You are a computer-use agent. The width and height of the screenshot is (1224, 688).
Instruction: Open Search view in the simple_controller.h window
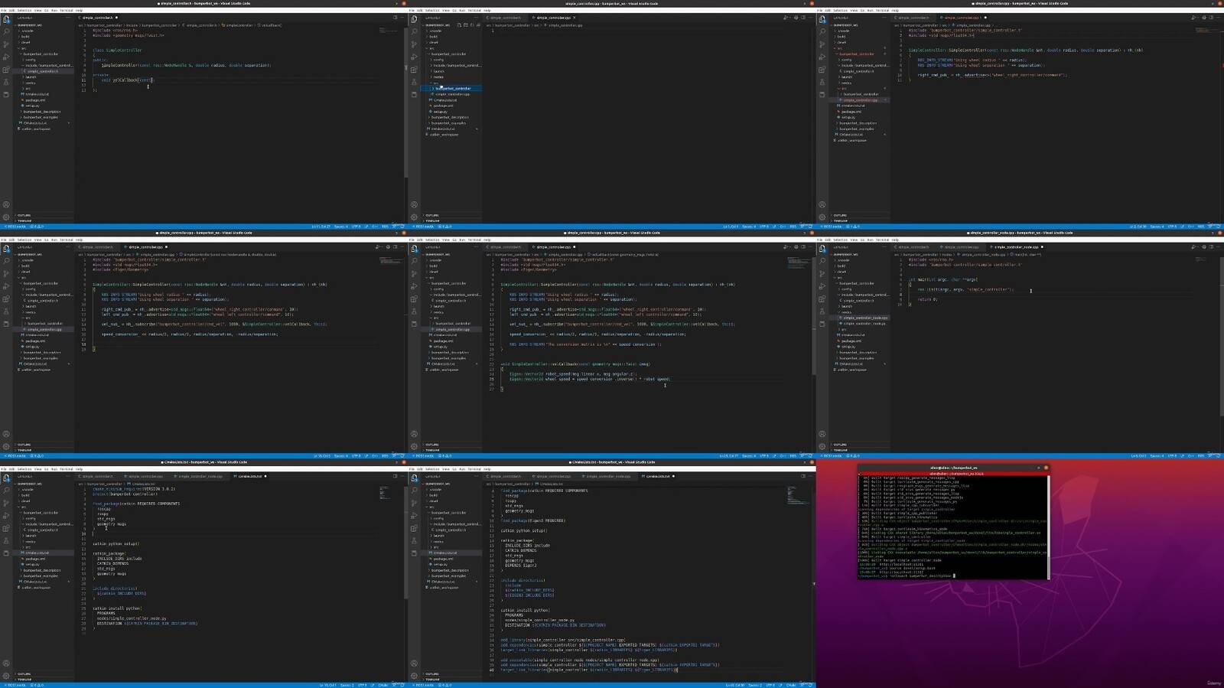point(6,31)
